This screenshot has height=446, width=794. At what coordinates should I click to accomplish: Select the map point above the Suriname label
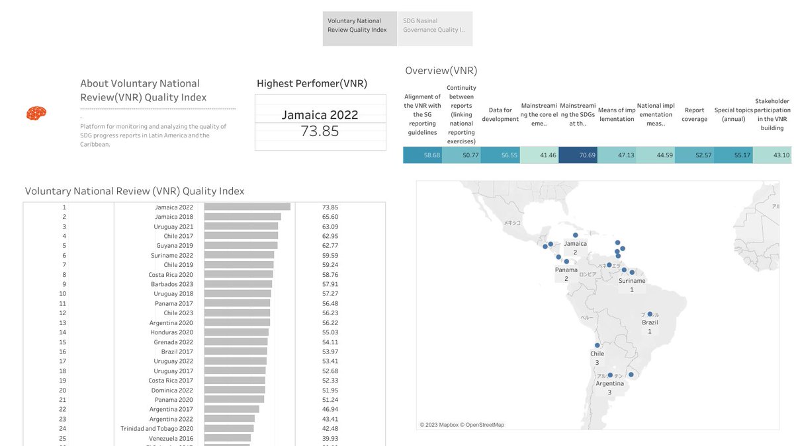[x=633, y=272]
